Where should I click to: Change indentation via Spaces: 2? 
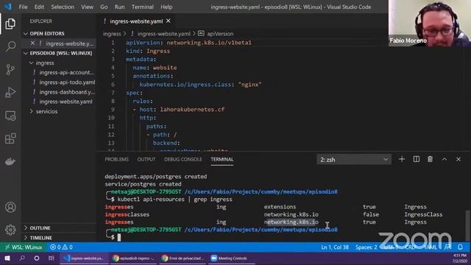(366, 247)
